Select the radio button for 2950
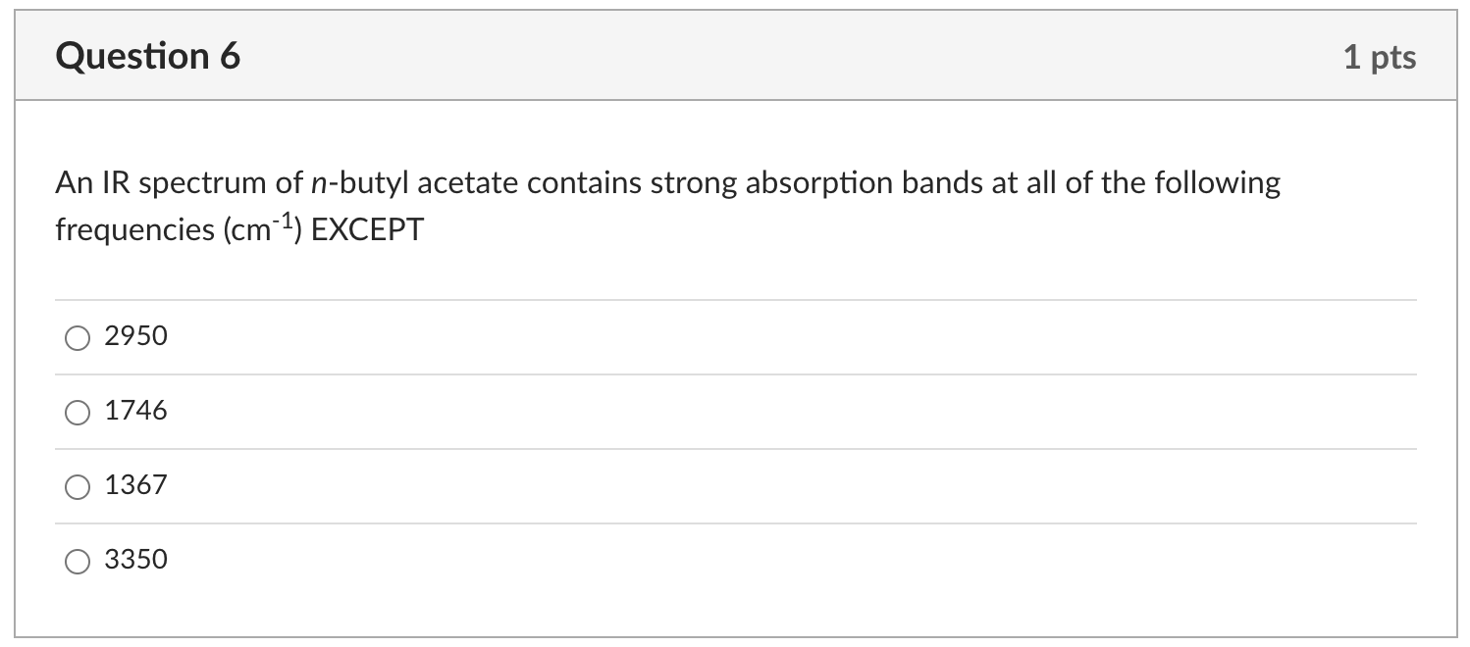Image resolution: width=1470 pixels, height=647 pixels. point(77,337)
